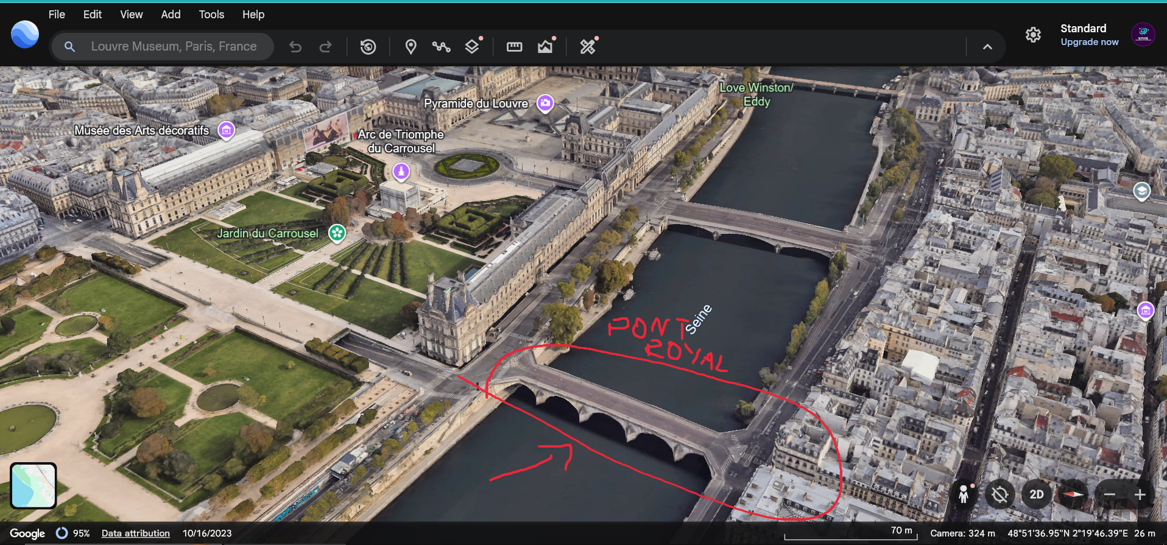This screenshot has height=545, width=1167.
Task: Click the coordinates readout
Action: coord(1068,533)
